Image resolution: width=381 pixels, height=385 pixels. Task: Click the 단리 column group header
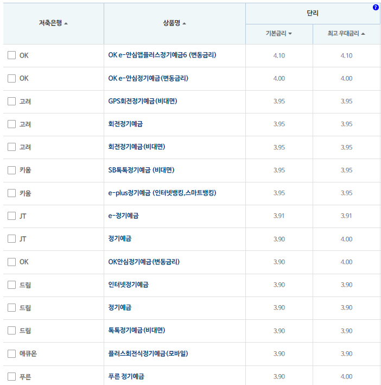pyautogui.click(x=313, y=13)
